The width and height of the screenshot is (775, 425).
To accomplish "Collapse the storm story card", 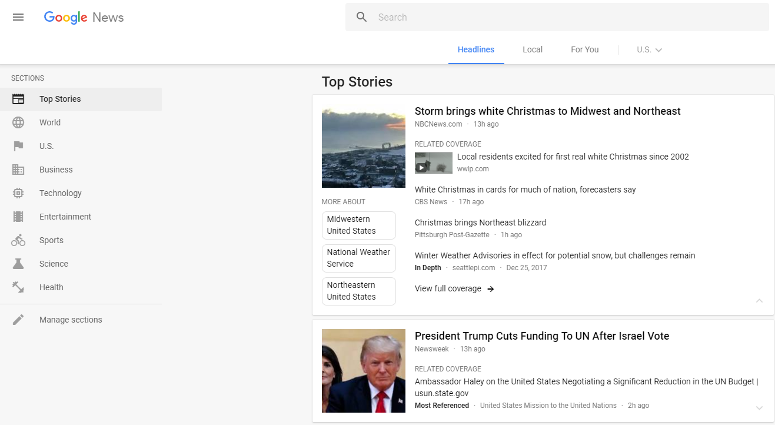I will point(759,301).
